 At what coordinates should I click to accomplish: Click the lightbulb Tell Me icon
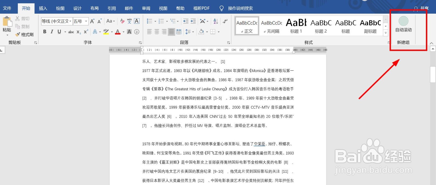pyautogui.click(x=222, y=8)
